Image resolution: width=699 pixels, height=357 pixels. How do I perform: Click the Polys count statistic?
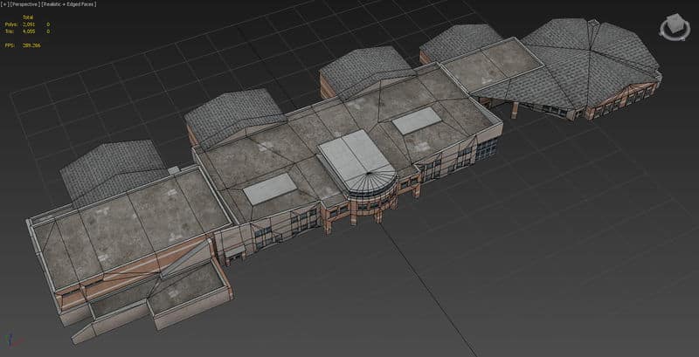[31, 24]
